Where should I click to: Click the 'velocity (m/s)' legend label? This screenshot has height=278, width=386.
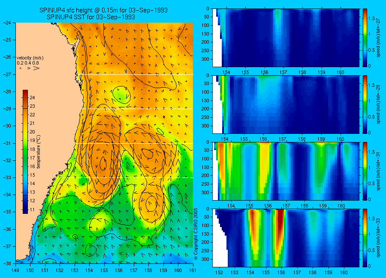point(30,58)
